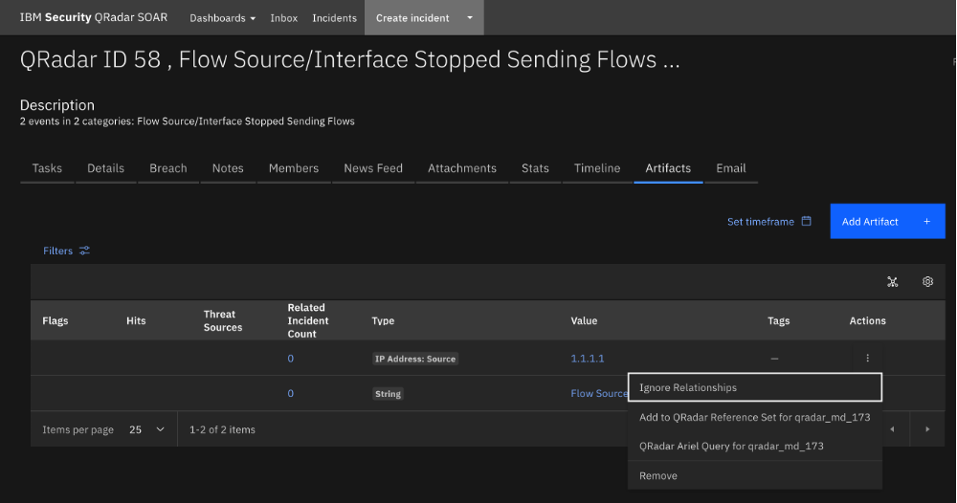Viewport: 957px width, 503px height.
Task: Click the plus icon on Add Artifact
Action: 926,221
